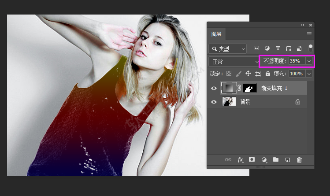This screenshot has width=330, height=196.
Task: Create new layer with bottom page icon
Action: point(287,160)
